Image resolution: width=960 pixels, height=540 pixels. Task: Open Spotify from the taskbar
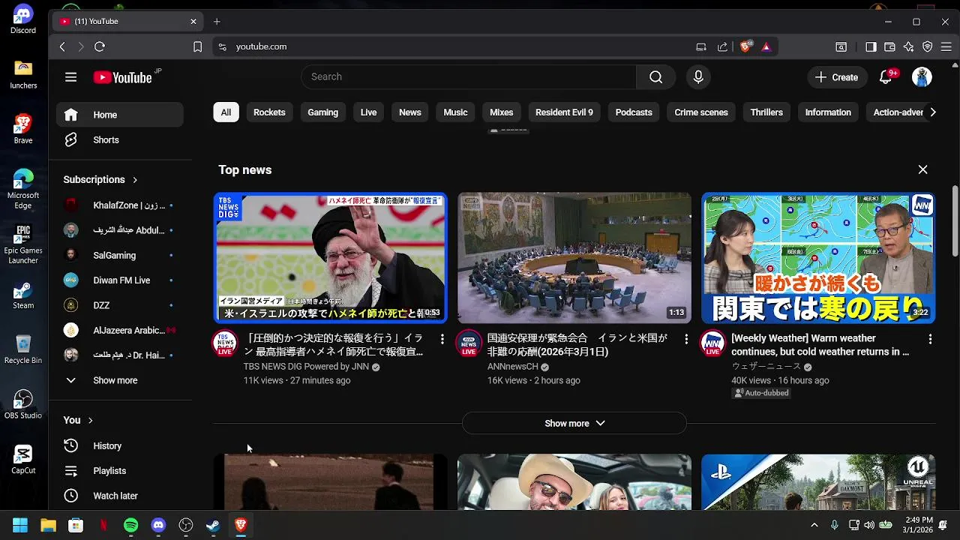(130, 526)
